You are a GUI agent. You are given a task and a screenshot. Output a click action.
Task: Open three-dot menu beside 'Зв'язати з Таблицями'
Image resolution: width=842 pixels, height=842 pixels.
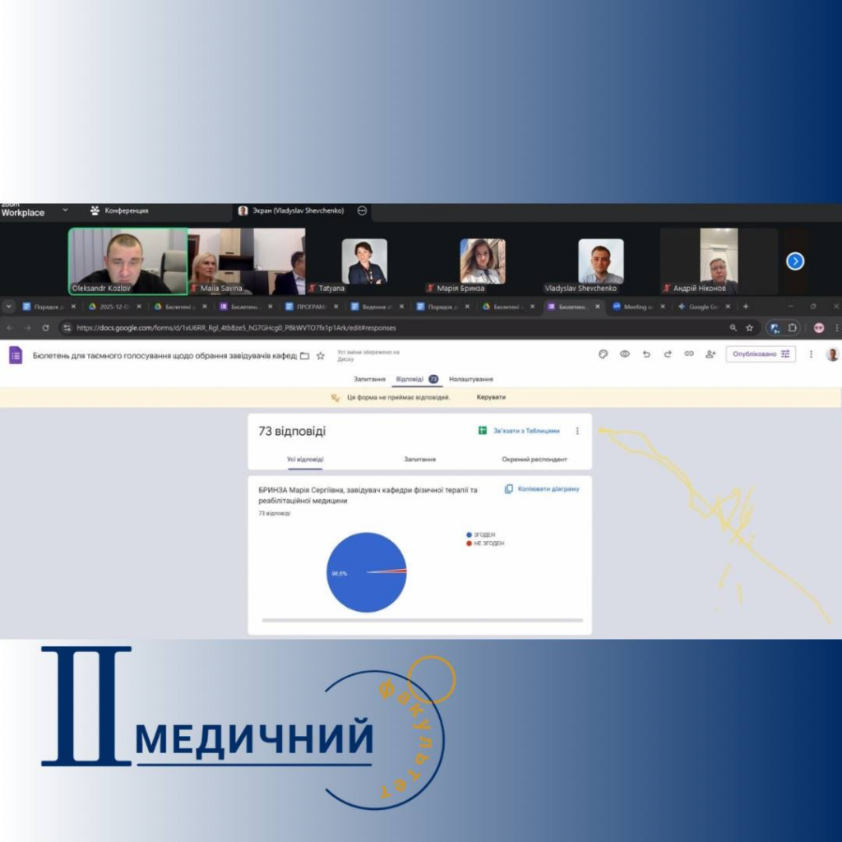pyautogui.click(x=577, y=431)
